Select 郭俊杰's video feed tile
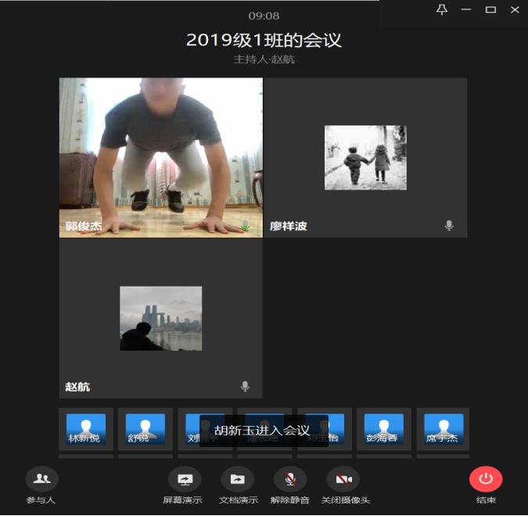 [x=160, y=157]
